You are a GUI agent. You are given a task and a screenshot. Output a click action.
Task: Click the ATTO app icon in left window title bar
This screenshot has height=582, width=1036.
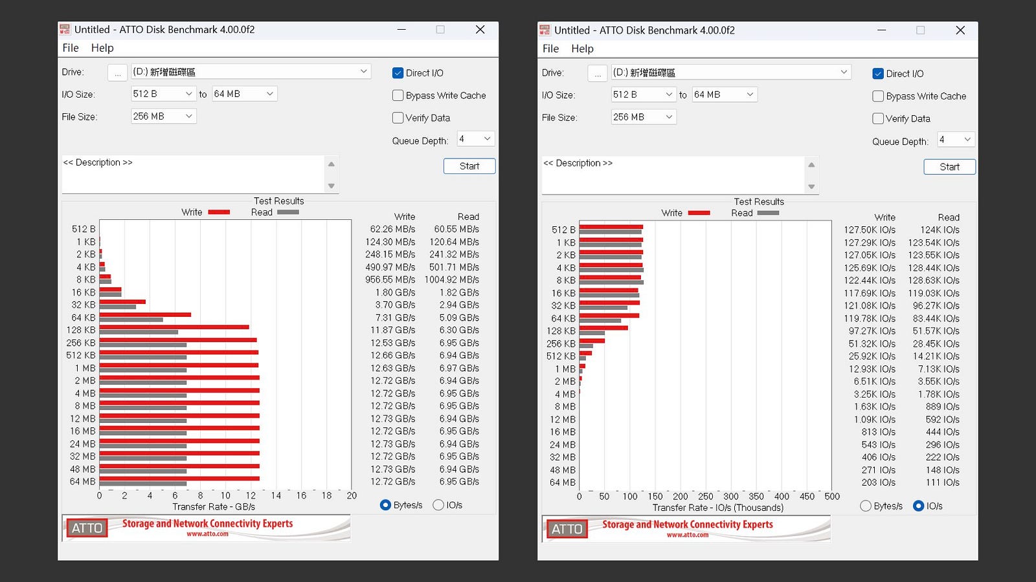tap(65, 29)
